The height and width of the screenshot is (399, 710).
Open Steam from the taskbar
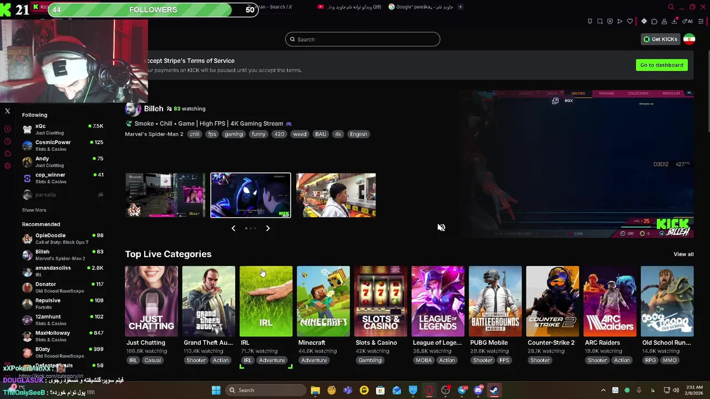click(493, 390)
